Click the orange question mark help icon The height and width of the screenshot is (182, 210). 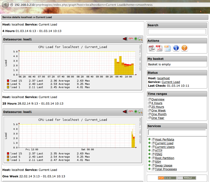pyautogui.click(x=185, y=48)
